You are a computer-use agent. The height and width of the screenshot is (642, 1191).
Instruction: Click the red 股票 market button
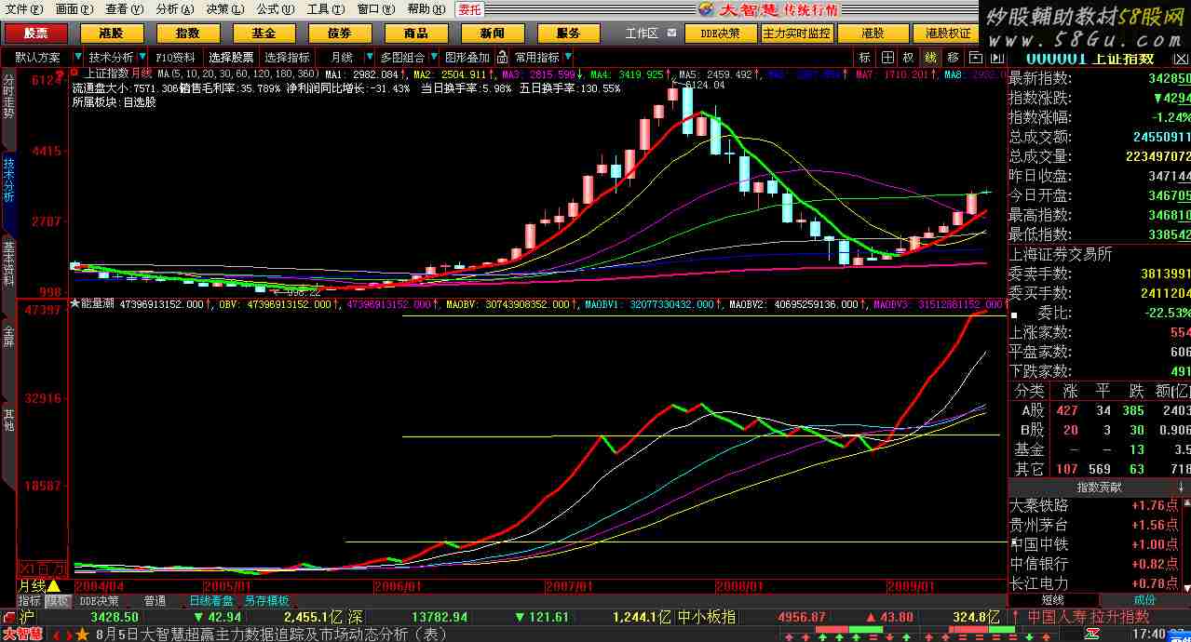[35, 33]
